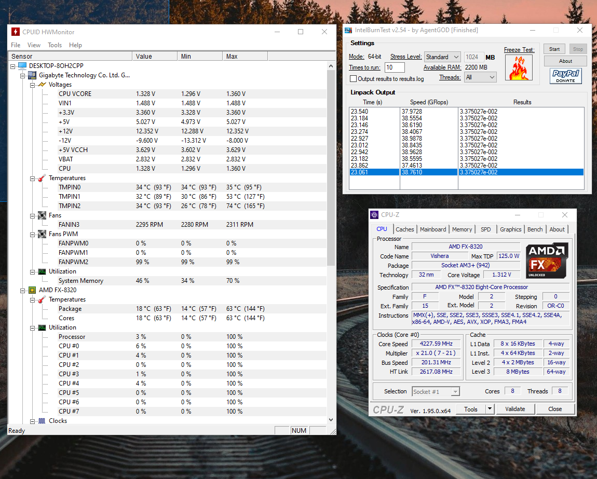
Task: Click the HWMonitor vertical scrollbar thumb
Action: click(x=331, y=168)
